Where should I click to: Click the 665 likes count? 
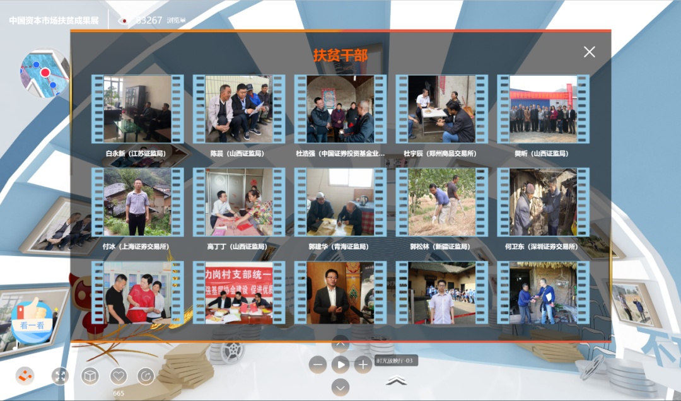[119, 393]
